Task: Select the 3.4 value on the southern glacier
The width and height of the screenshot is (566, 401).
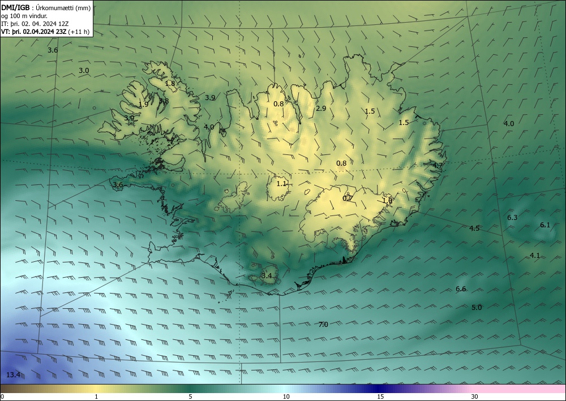Action: pyautogui.click(x=267, y=276)
